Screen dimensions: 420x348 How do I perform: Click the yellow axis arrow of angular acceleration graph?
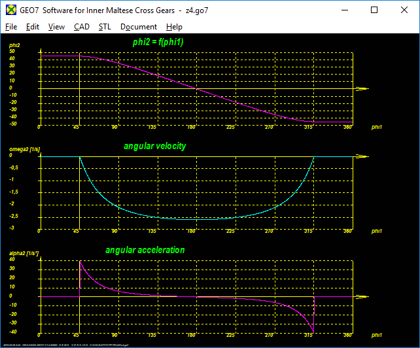click(x=362, y=297)
